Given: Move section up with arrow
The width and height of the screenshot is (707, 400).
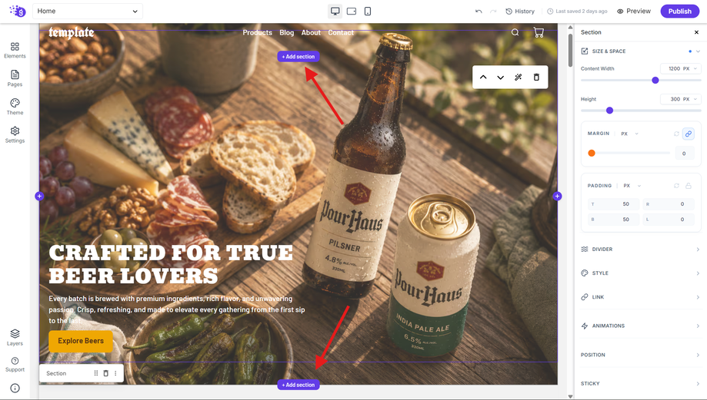Looking at the screenshot, I should coord(483,77).
